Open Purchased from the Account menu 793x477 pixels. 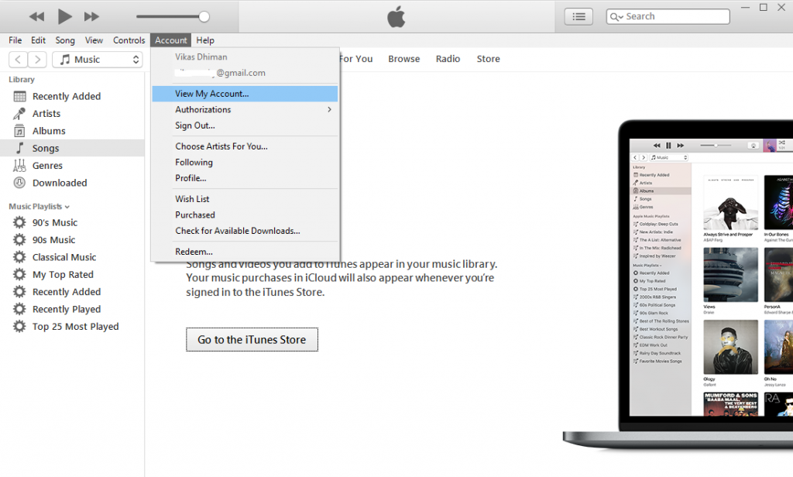pyautogui.click(x=245, y=215)
